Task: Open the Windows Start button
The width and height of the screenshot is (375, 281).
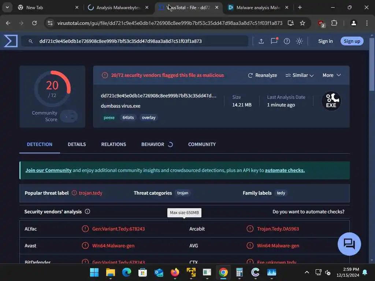Action: [x=94, y=272]
